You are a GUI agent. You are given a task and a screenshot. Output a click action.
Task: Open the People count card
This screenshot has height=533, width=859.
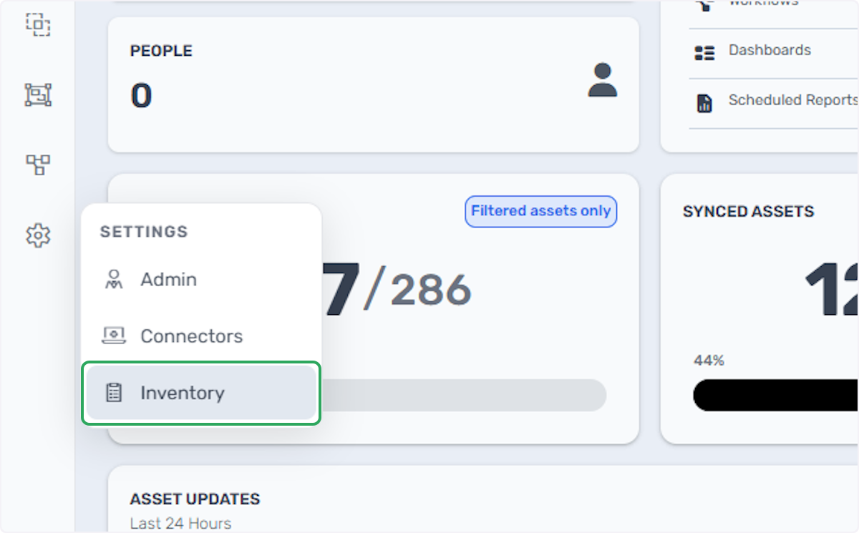pyautogui.click(x=373, y=84)
